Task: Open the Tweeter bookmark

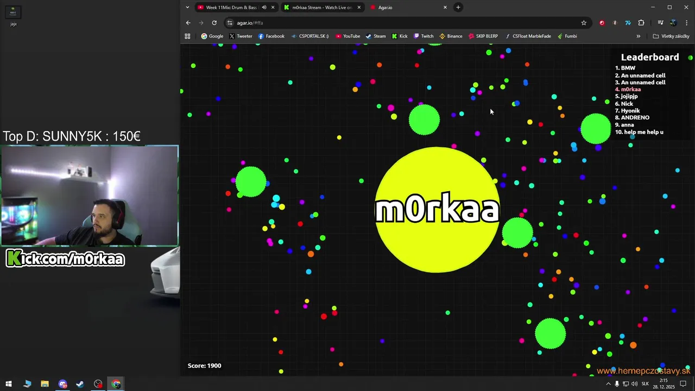Action: tap(241, 36)
